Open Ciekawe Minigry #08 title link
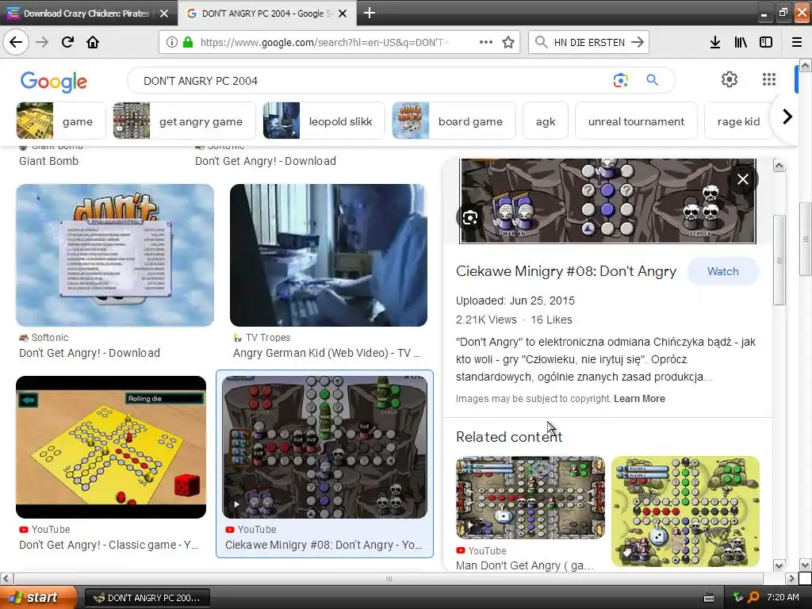Image resolution: width=812 pixels, height=609 pixels. coord(566,271)
